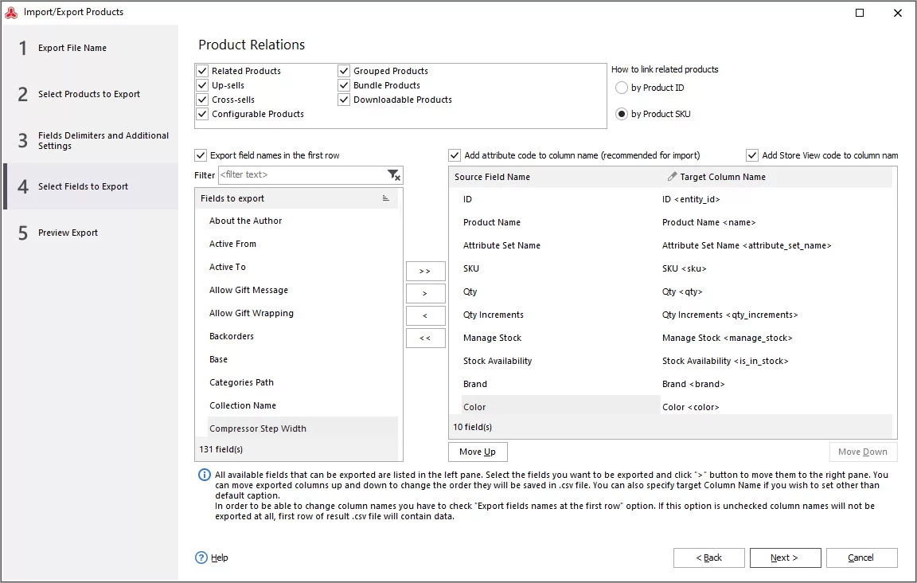Click the Cancel button
The width and height of the screenshot is (917, 583).
(x=861, y=558)
